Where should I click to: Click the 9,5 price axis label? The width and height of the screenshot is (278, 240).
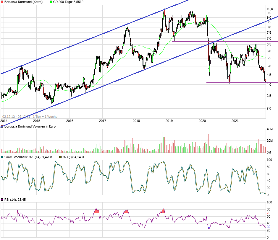[269, 13]
